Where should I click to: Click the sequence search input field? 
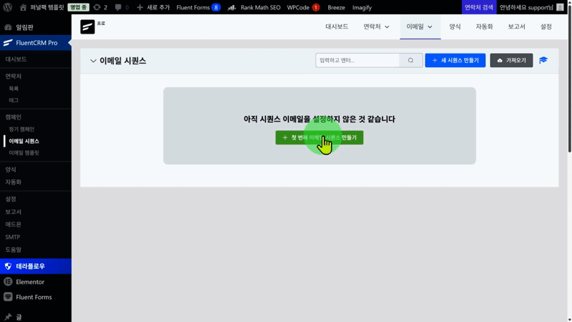tap(357, 61)
